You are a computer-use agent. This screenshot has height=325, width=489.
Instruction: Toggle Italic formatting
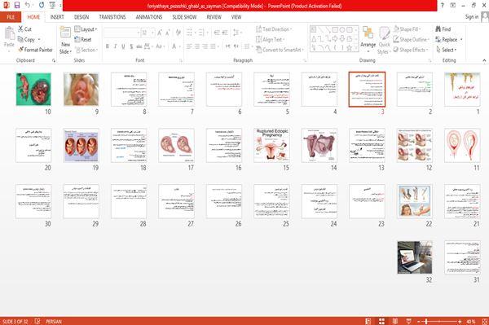click(115, 46)
